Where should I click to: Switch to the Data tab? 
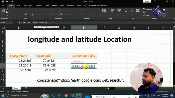(47, 5)
